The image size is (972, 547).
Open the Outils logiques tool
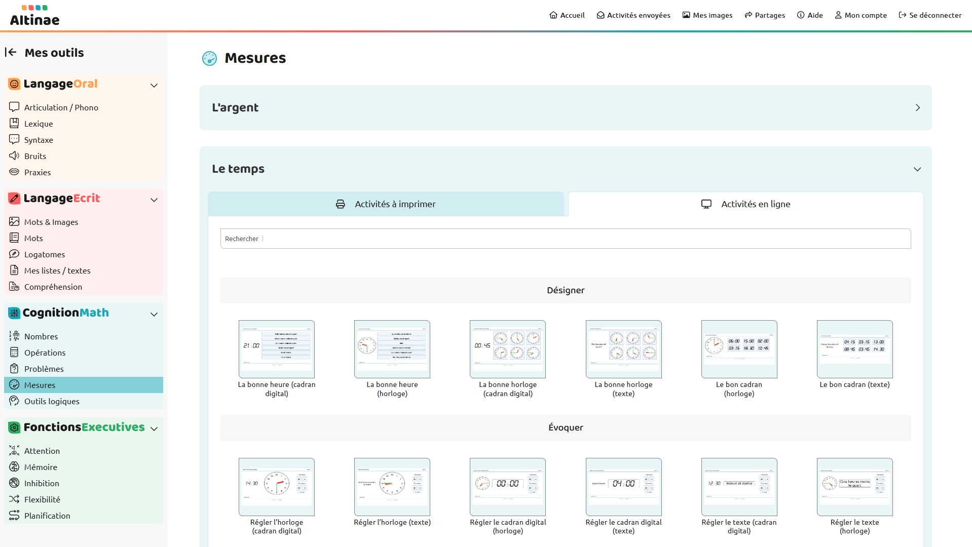(x=52, y=401)
